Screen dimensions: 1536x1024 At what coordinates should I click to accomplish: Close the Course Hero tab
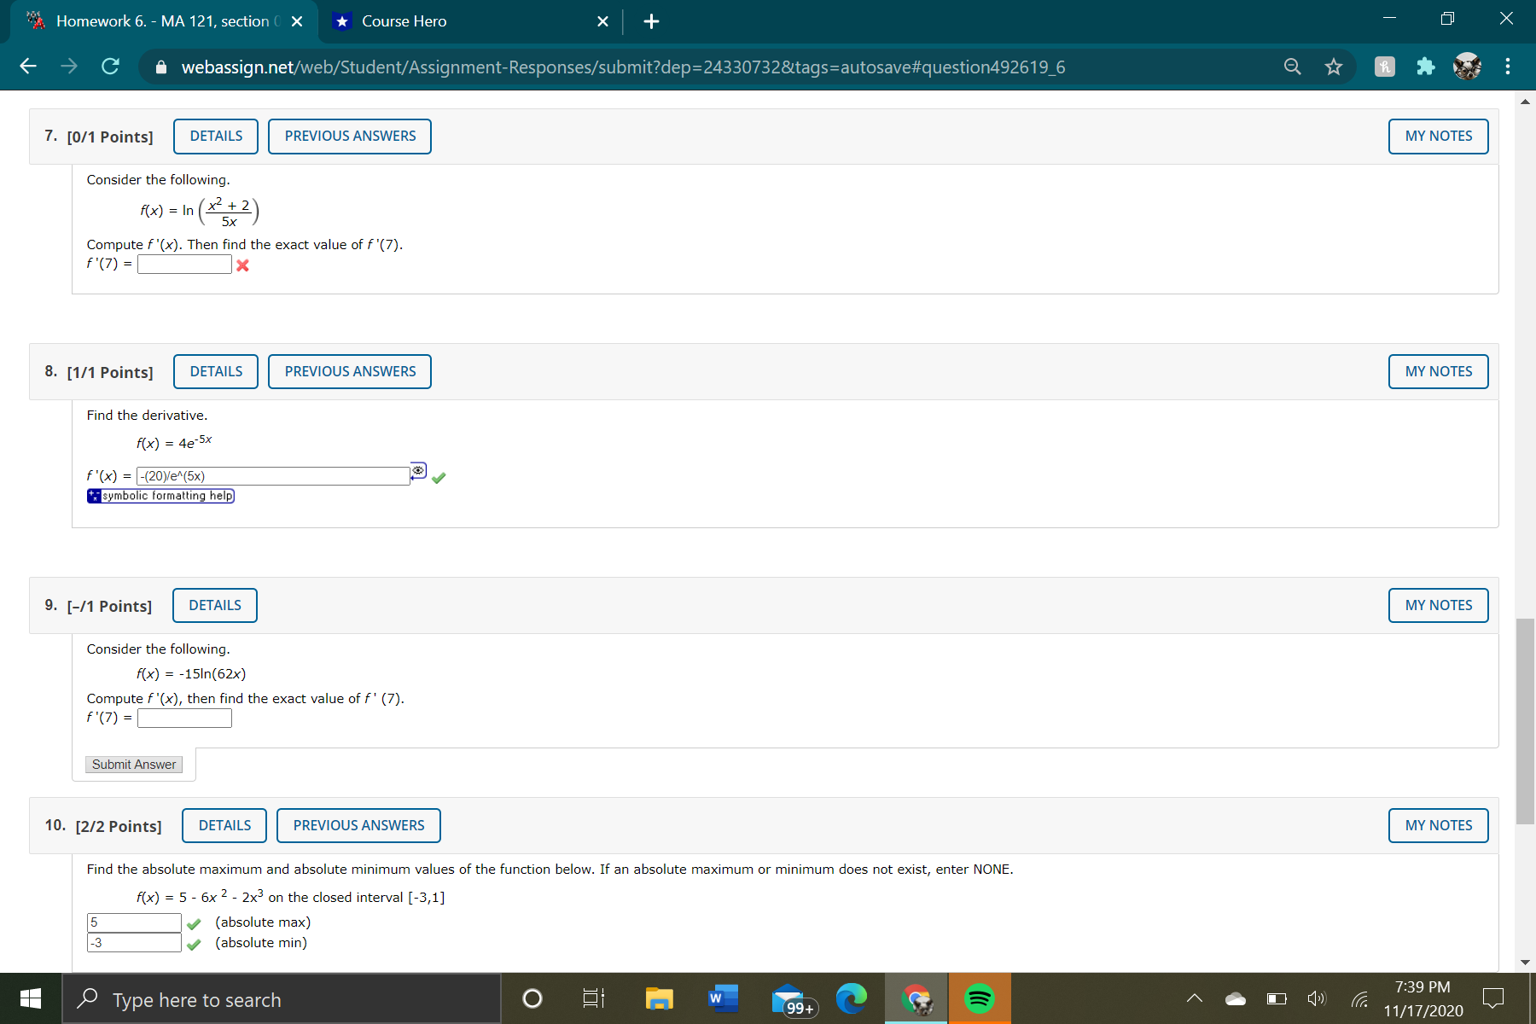click(x=602, y=21)
